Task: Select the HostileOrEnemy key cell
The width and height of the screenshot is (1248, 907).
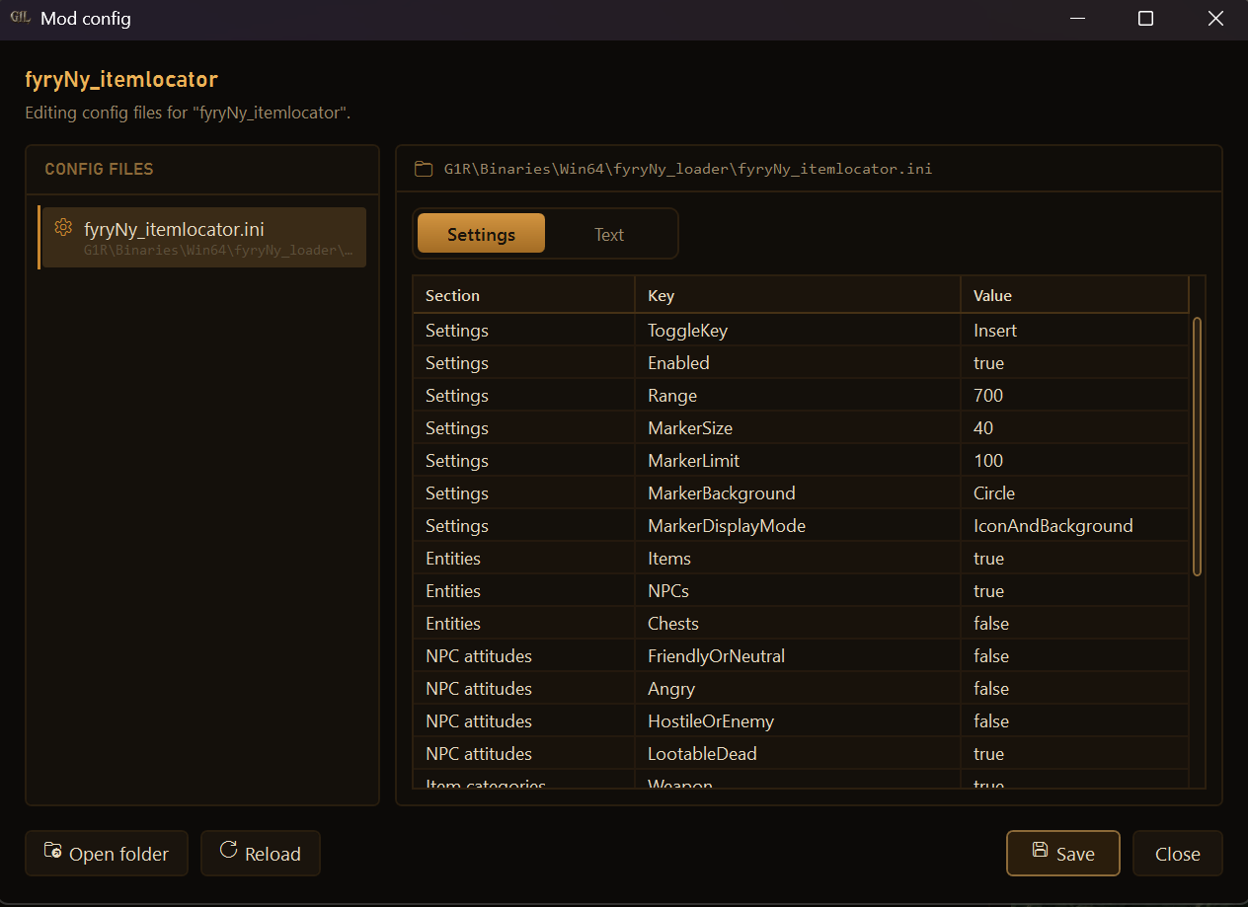Action: pos(798,721)
